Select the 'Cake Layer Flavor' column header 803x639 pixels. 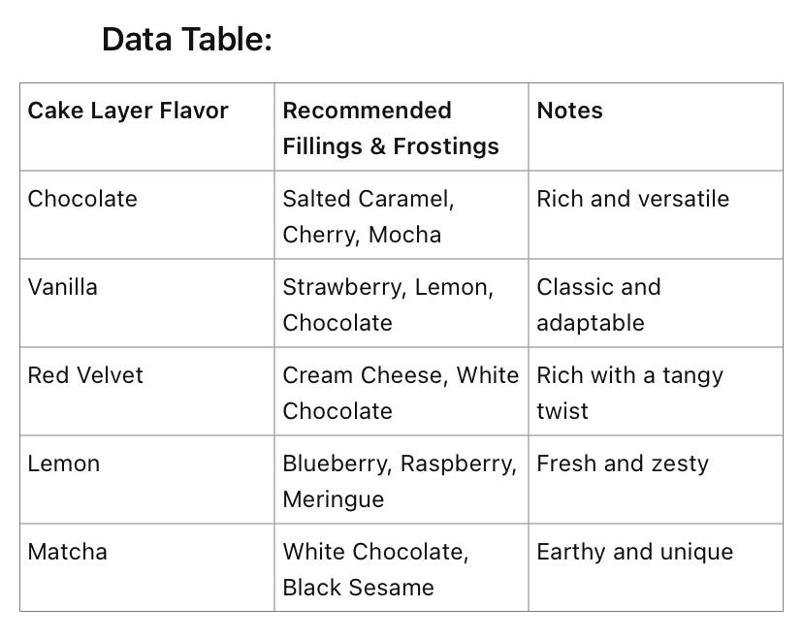coord(128,111)
